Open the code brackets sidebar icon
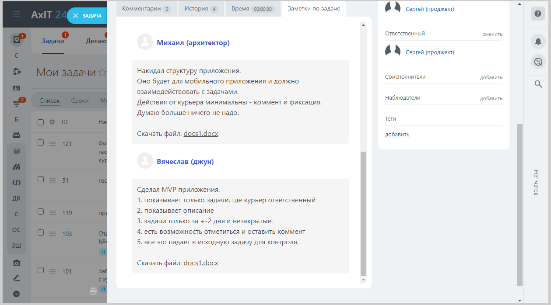Screen dimensions: 551x305 [17, 183]
